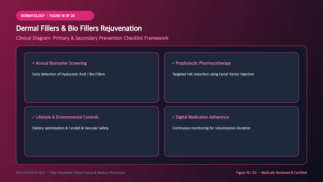This screenshot has width=323, height=182.
Task: Click the 'Annual Biomarker Screening' heading
Action: [x=59, y=63]
